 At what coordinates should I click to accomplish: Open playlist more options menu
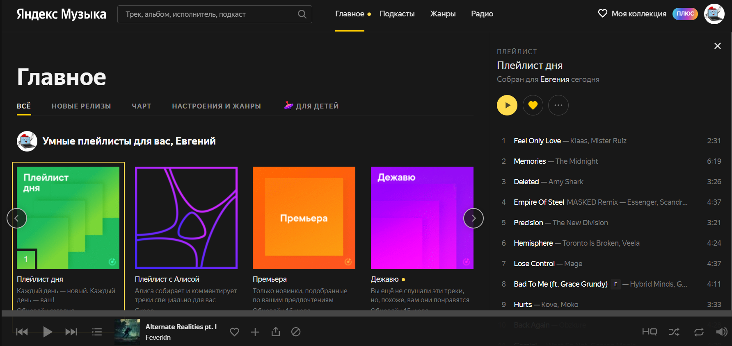(558, 105)
